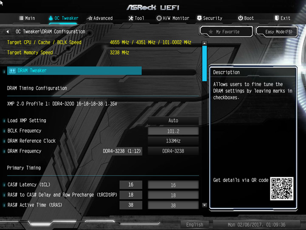Screen dimensions: 306x230
Task: Open the Main tab
Action: 27,18
